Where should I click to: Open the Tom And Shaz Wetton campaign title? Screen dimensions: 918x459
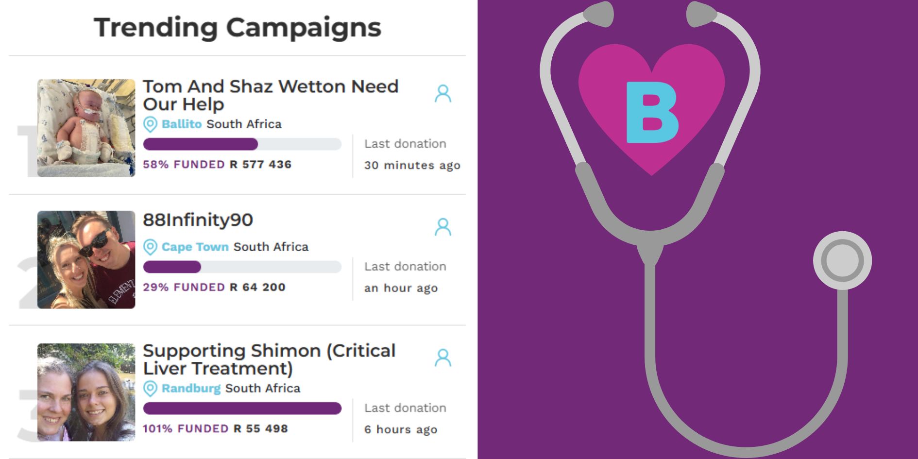tap(270, 95)
